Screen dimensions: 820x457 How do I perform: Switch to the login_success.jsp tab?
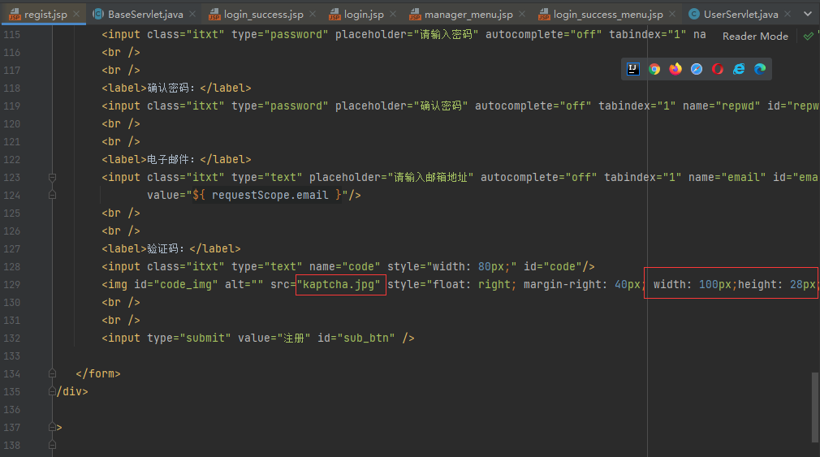tap(264, 15)
